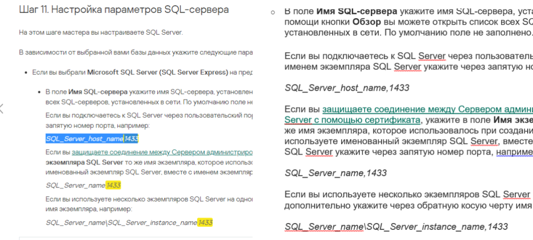The height and width of the screenshot is (240, 533).
Task: Click bold 'Имя экзе' text in the right document
Action: point(513,120)
